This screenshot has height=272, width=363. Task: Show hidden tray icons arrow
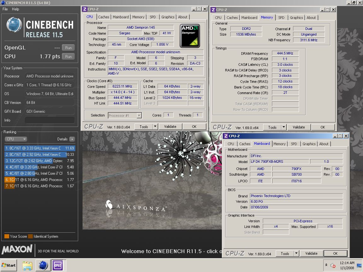326,265
